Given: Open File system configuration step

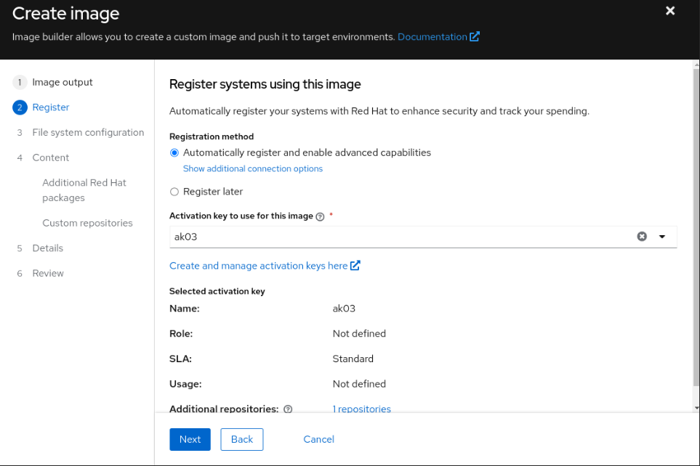Looking at the screenshot, I should [88, 133].
